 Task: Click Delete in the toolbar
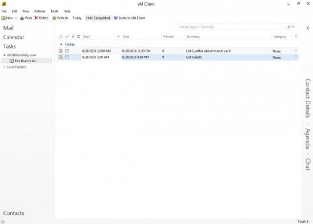42,18
